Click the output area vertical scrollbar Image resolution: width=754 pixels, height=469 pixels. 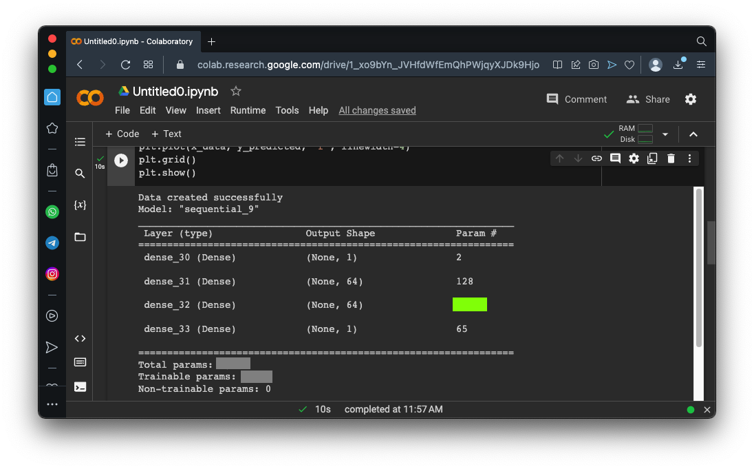(x=699, y=269)
